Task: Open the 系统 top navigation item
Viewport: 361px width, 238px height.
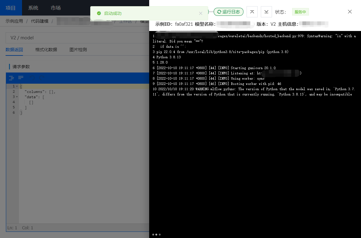Action: click(x=33, y=8)
